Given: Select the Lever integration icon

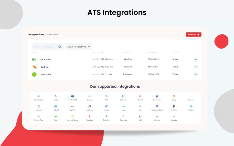Looking at the screenshot, I should pos(140,106).
